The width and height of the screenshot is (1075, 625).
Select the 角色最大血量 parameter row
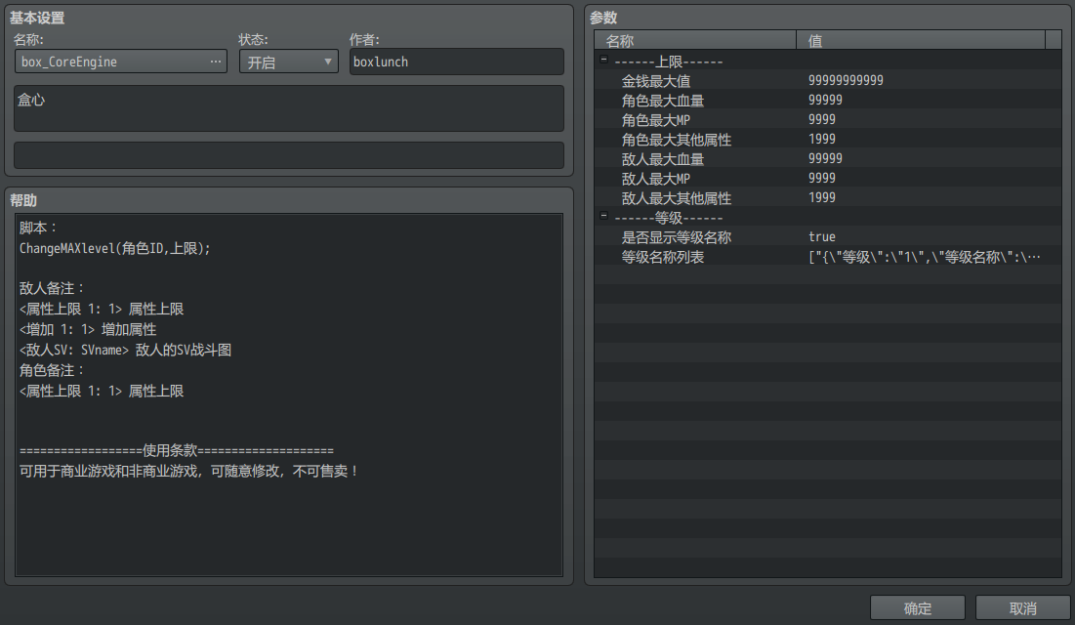[828, 101]
